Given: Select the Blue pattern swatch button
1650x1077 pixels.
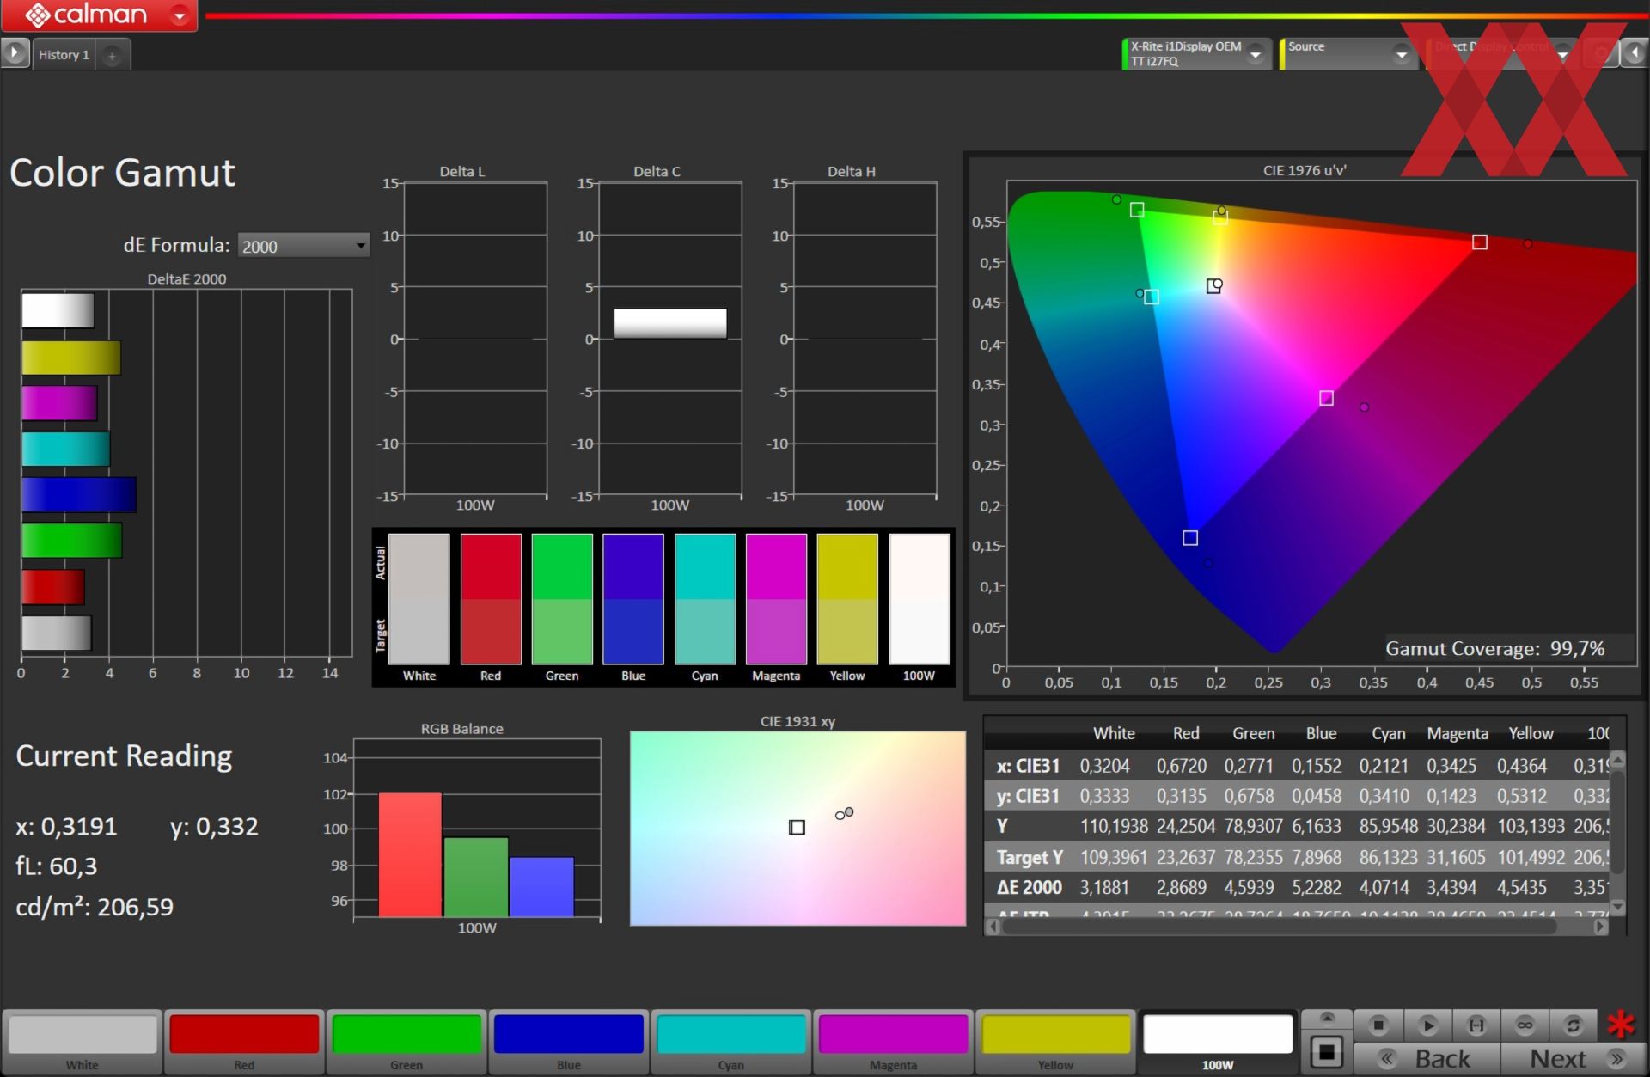Looking at the screenshot, I should click(x=569, y=1041).
